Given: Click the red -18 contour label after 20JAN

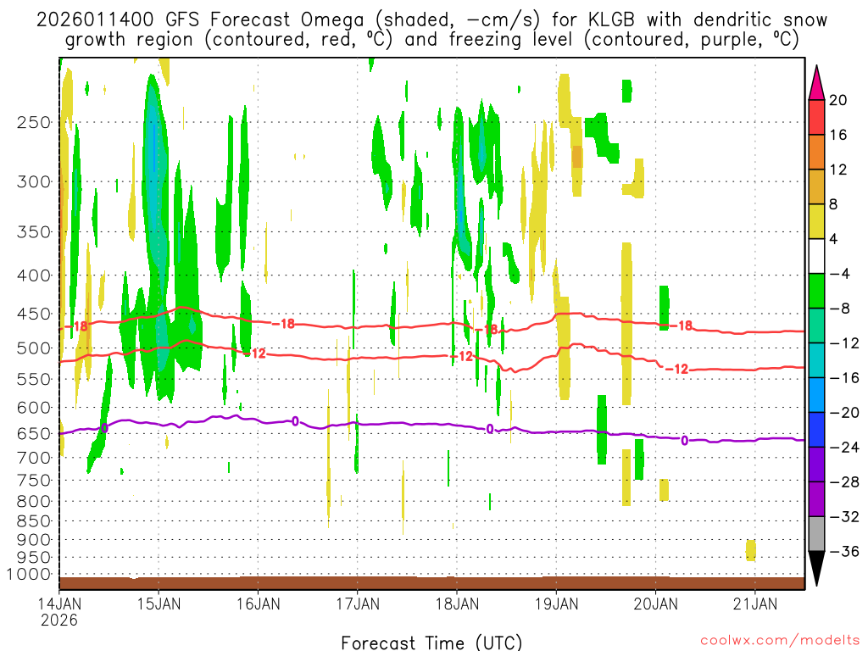Looking at the screenshot, I should click(x=682, y=325).
